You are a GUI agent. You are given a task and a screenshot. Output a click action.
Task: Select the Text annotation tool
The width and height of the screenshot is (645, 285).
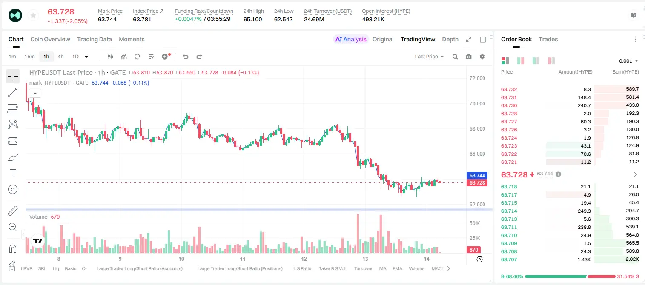[13, 173]
